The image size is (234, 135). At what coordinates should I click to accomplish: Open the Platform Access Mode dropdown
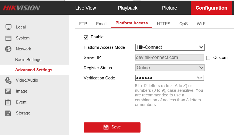[x=170, y=47]
